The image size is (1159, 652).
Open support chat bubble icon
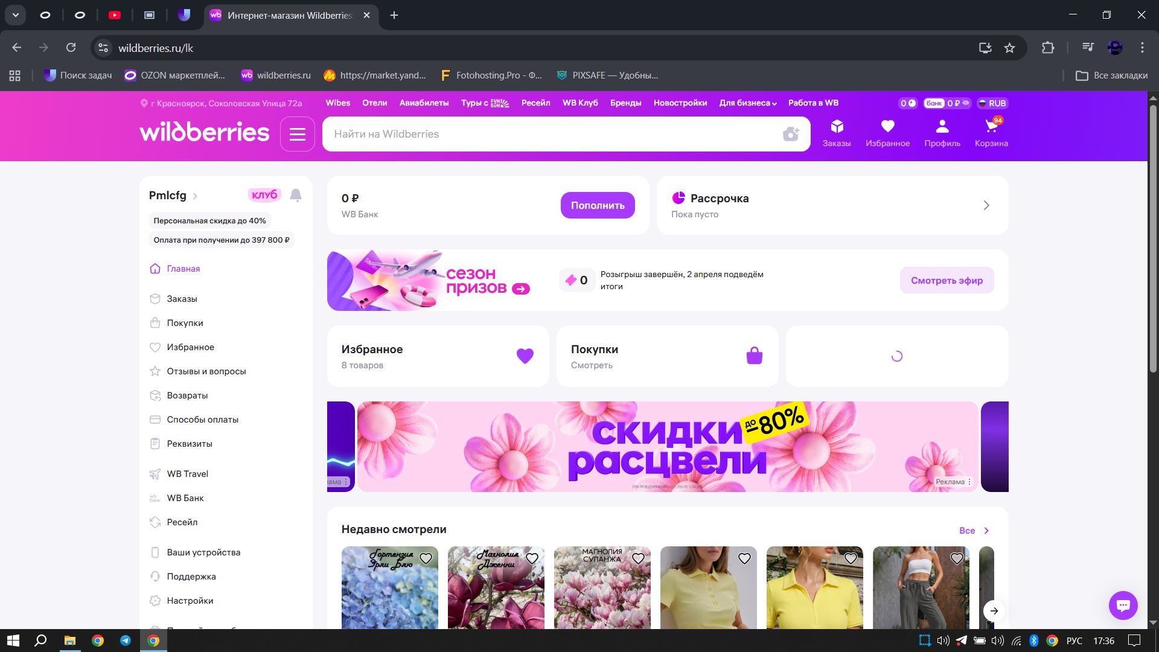[1123, 605]
